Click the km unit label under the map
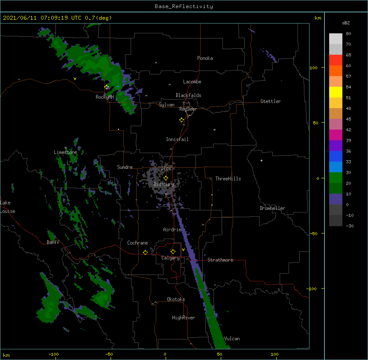This screenshot has height=360, width=368. point(6,355)
